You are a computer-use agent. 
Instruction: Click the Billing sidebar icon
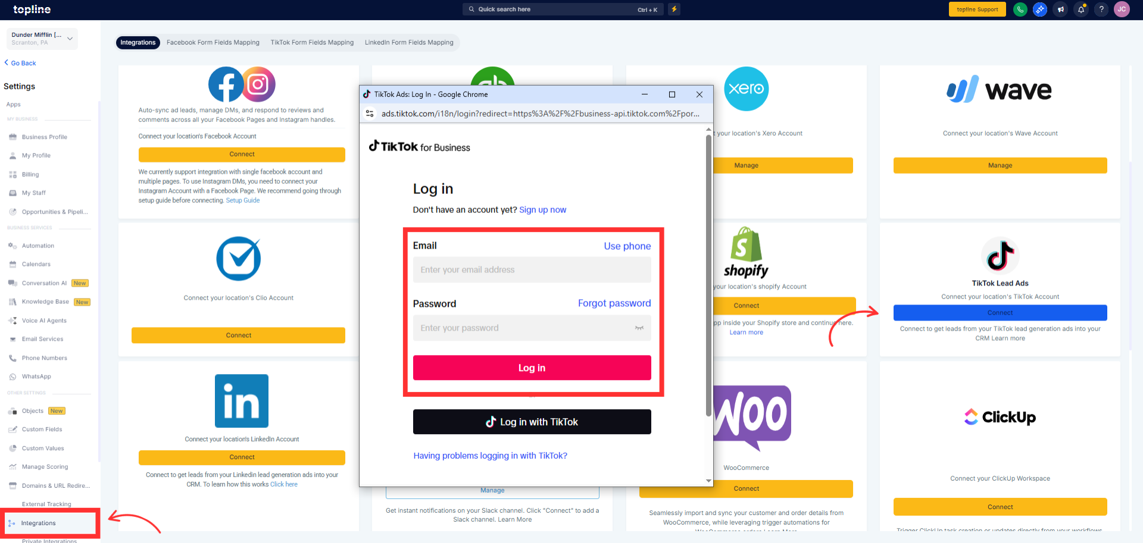tap(13, 175)
